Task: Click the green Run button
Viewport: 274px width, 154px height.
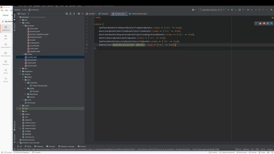Action: tap(228, 10)
